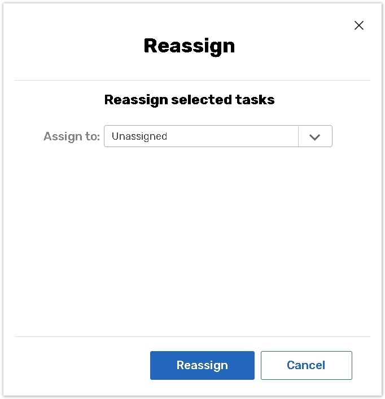
Task: Click the "Assign to:" label
Action: coord(72,136)
